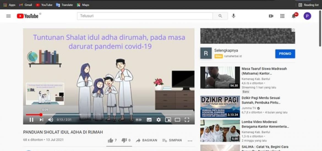Screen dimensions: 322x151
Task: Click title Masa Taaruf Siswa Madrasah
Action: coord(264,71)
